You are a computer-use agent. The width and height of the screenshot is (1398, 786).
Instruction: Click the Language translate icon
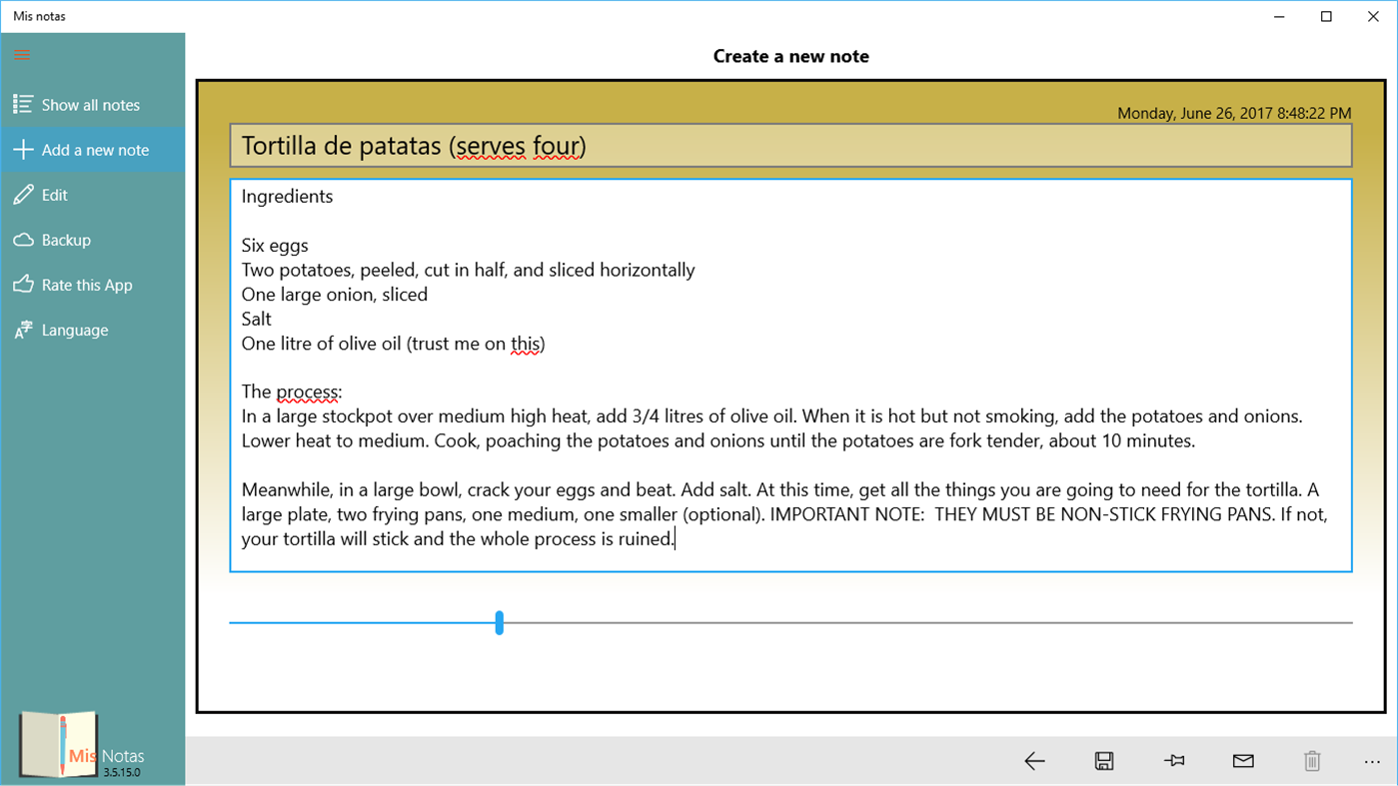[x=21, y=330]
